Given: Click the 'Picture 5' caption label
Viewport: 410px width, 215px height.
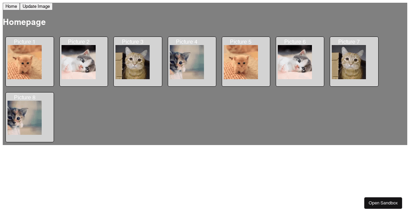Looking at the screenshot, I should (x=241, y=42).
